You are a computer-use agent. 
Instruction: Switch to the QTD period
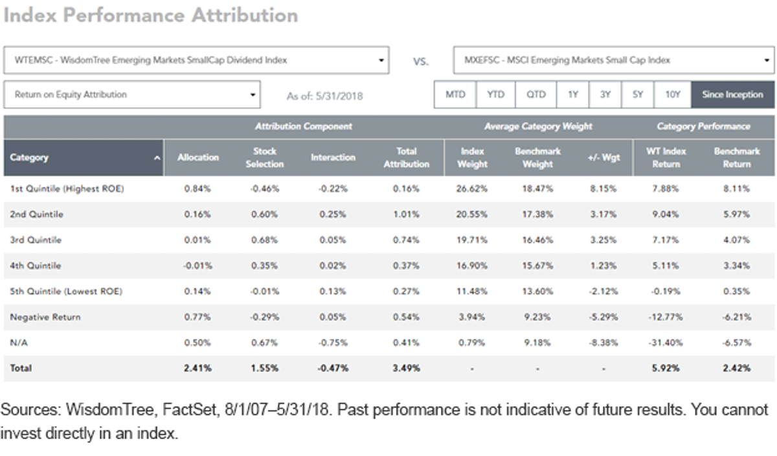click(535, 95)
